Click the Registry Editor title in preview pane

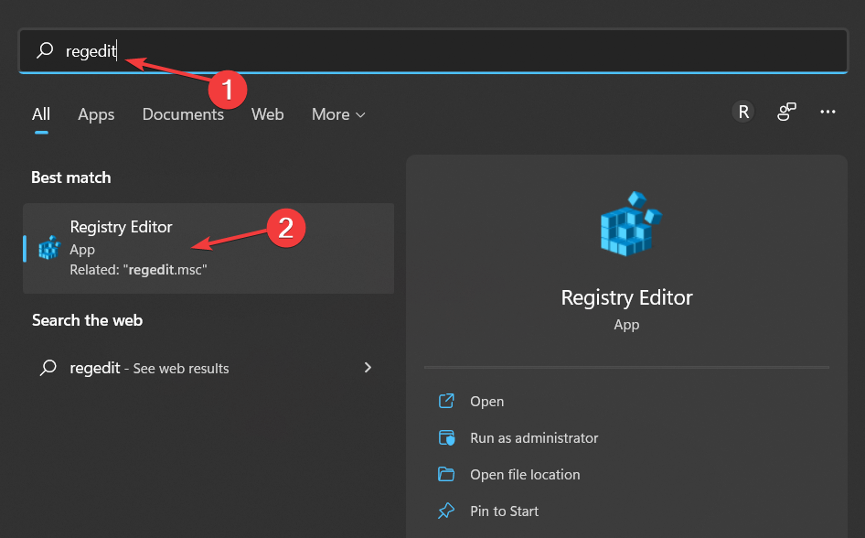point(626,297)
